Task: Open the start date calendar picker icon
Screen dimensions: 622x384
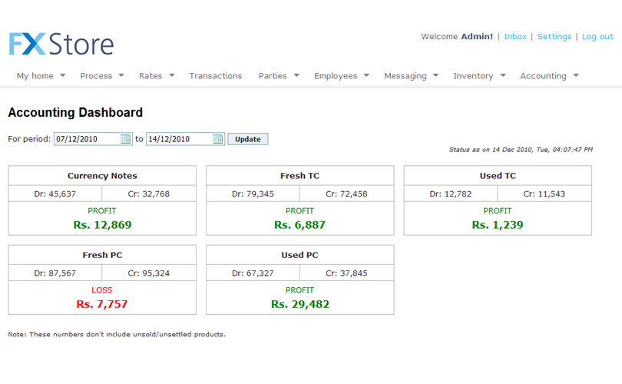Action: point(126,139)
